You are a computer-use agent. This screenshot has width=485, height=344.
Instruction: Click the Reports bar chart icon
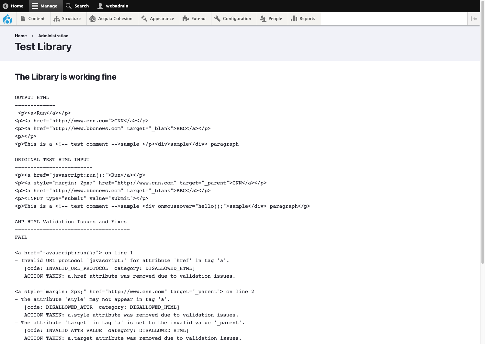pyautogui.click(x=294, y=19)
